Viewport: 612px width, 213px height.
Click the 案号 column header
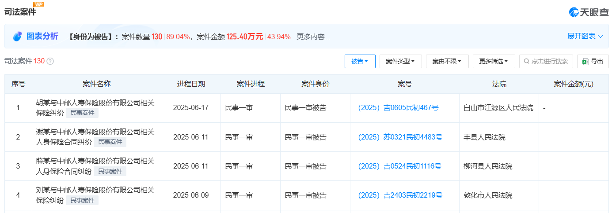point(405,84)
